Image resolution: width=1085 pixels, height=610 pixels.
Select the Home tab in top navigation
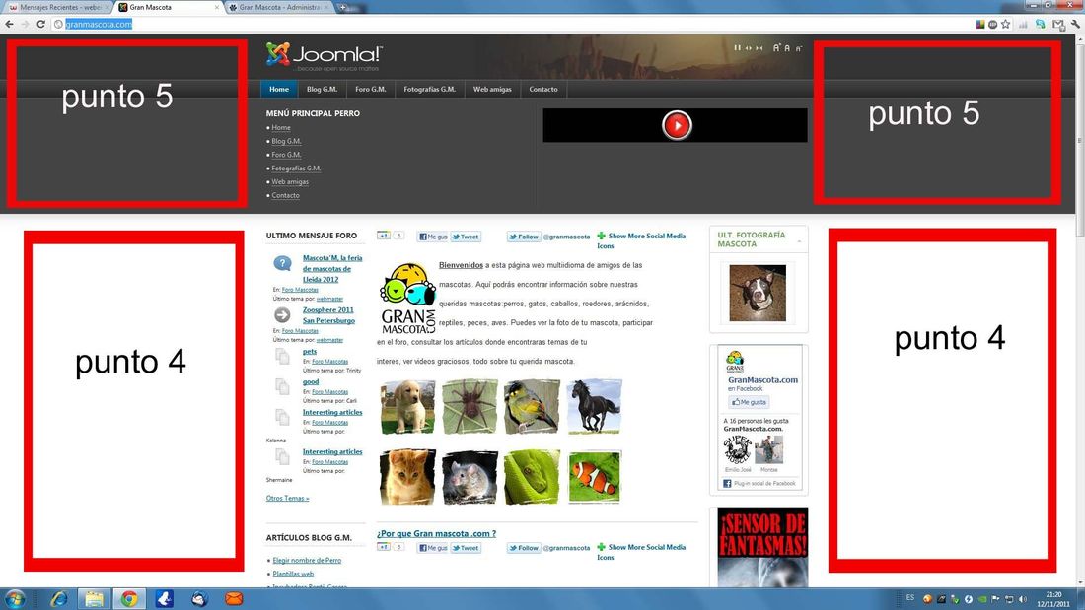point(279,89)
